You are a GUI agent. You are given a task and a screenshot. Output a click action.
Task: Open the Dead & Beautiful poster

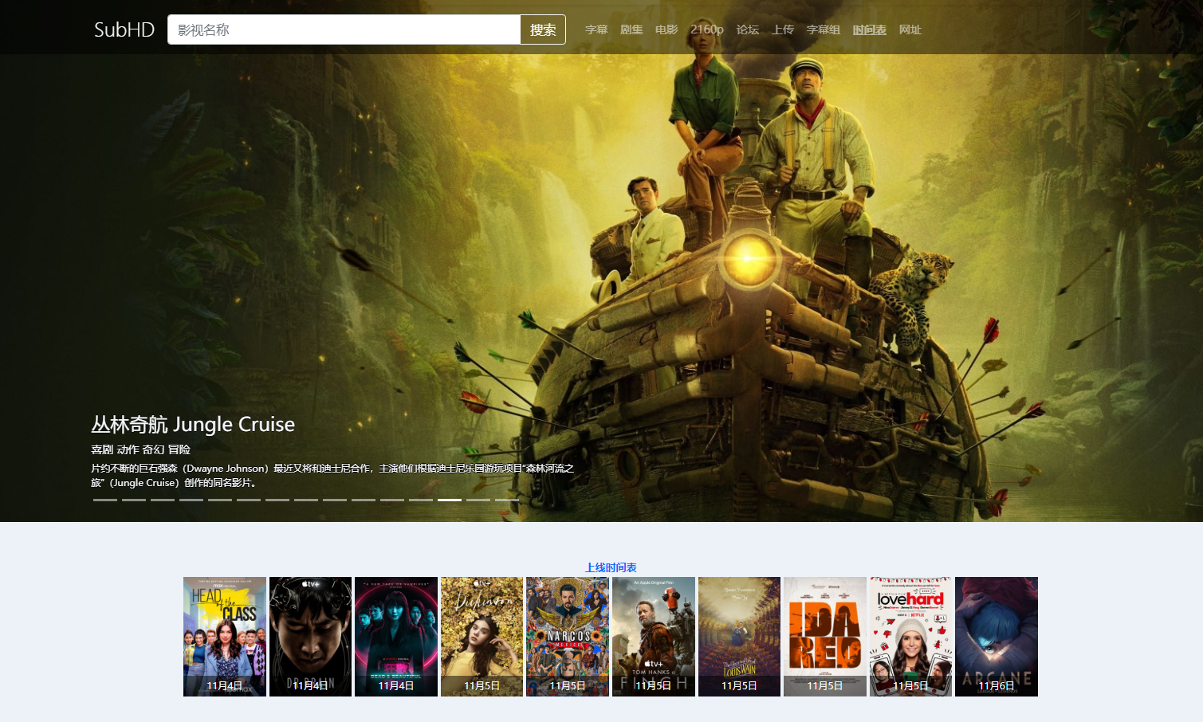click(x=396, y=637)
